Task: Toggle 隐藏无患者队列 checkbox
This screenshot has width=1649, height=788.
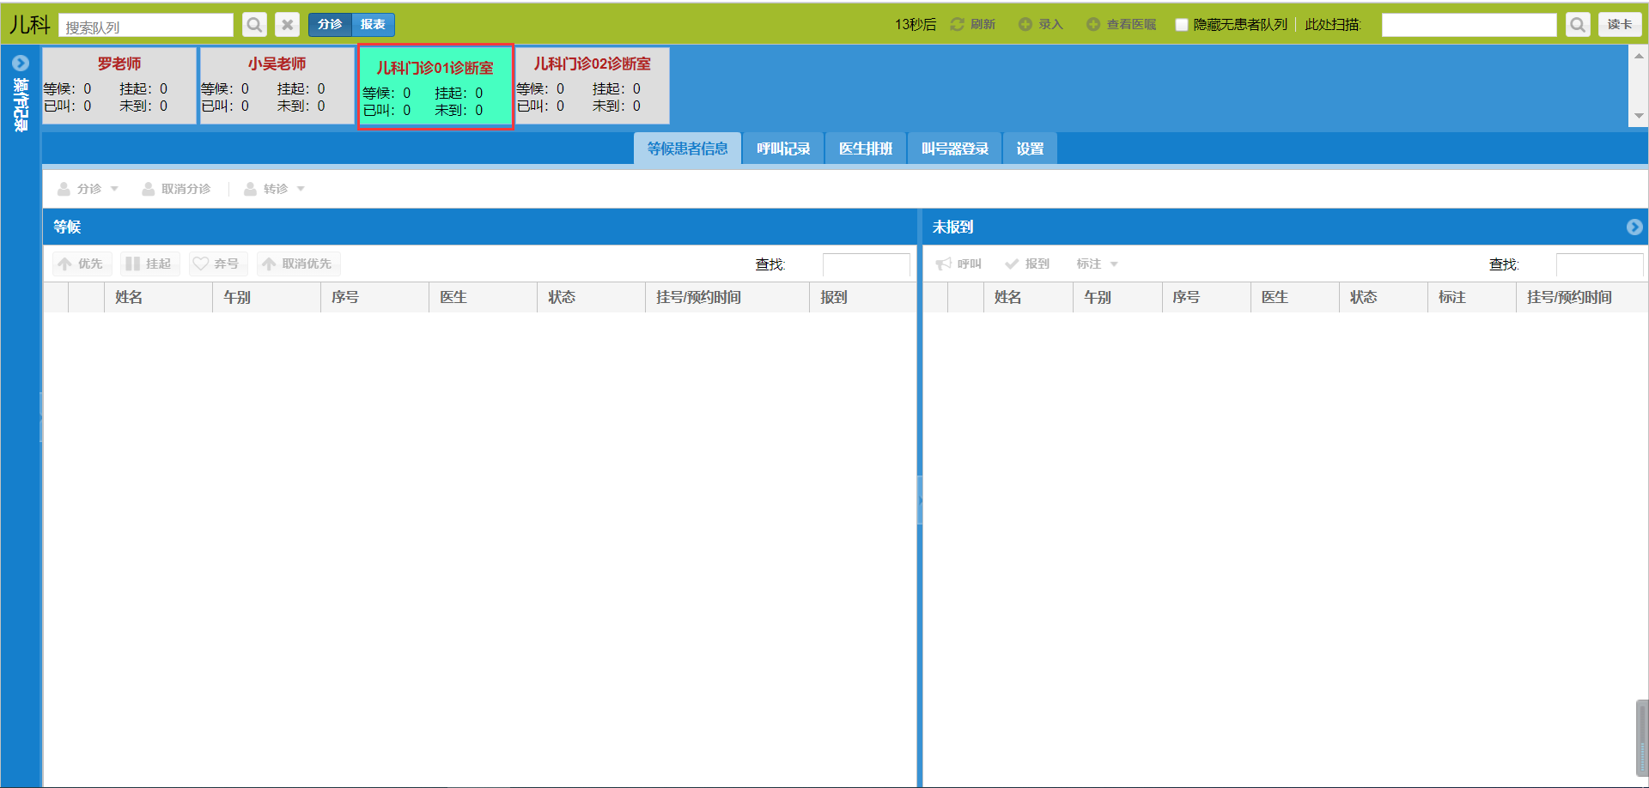Action: [x=1182, y=25]
